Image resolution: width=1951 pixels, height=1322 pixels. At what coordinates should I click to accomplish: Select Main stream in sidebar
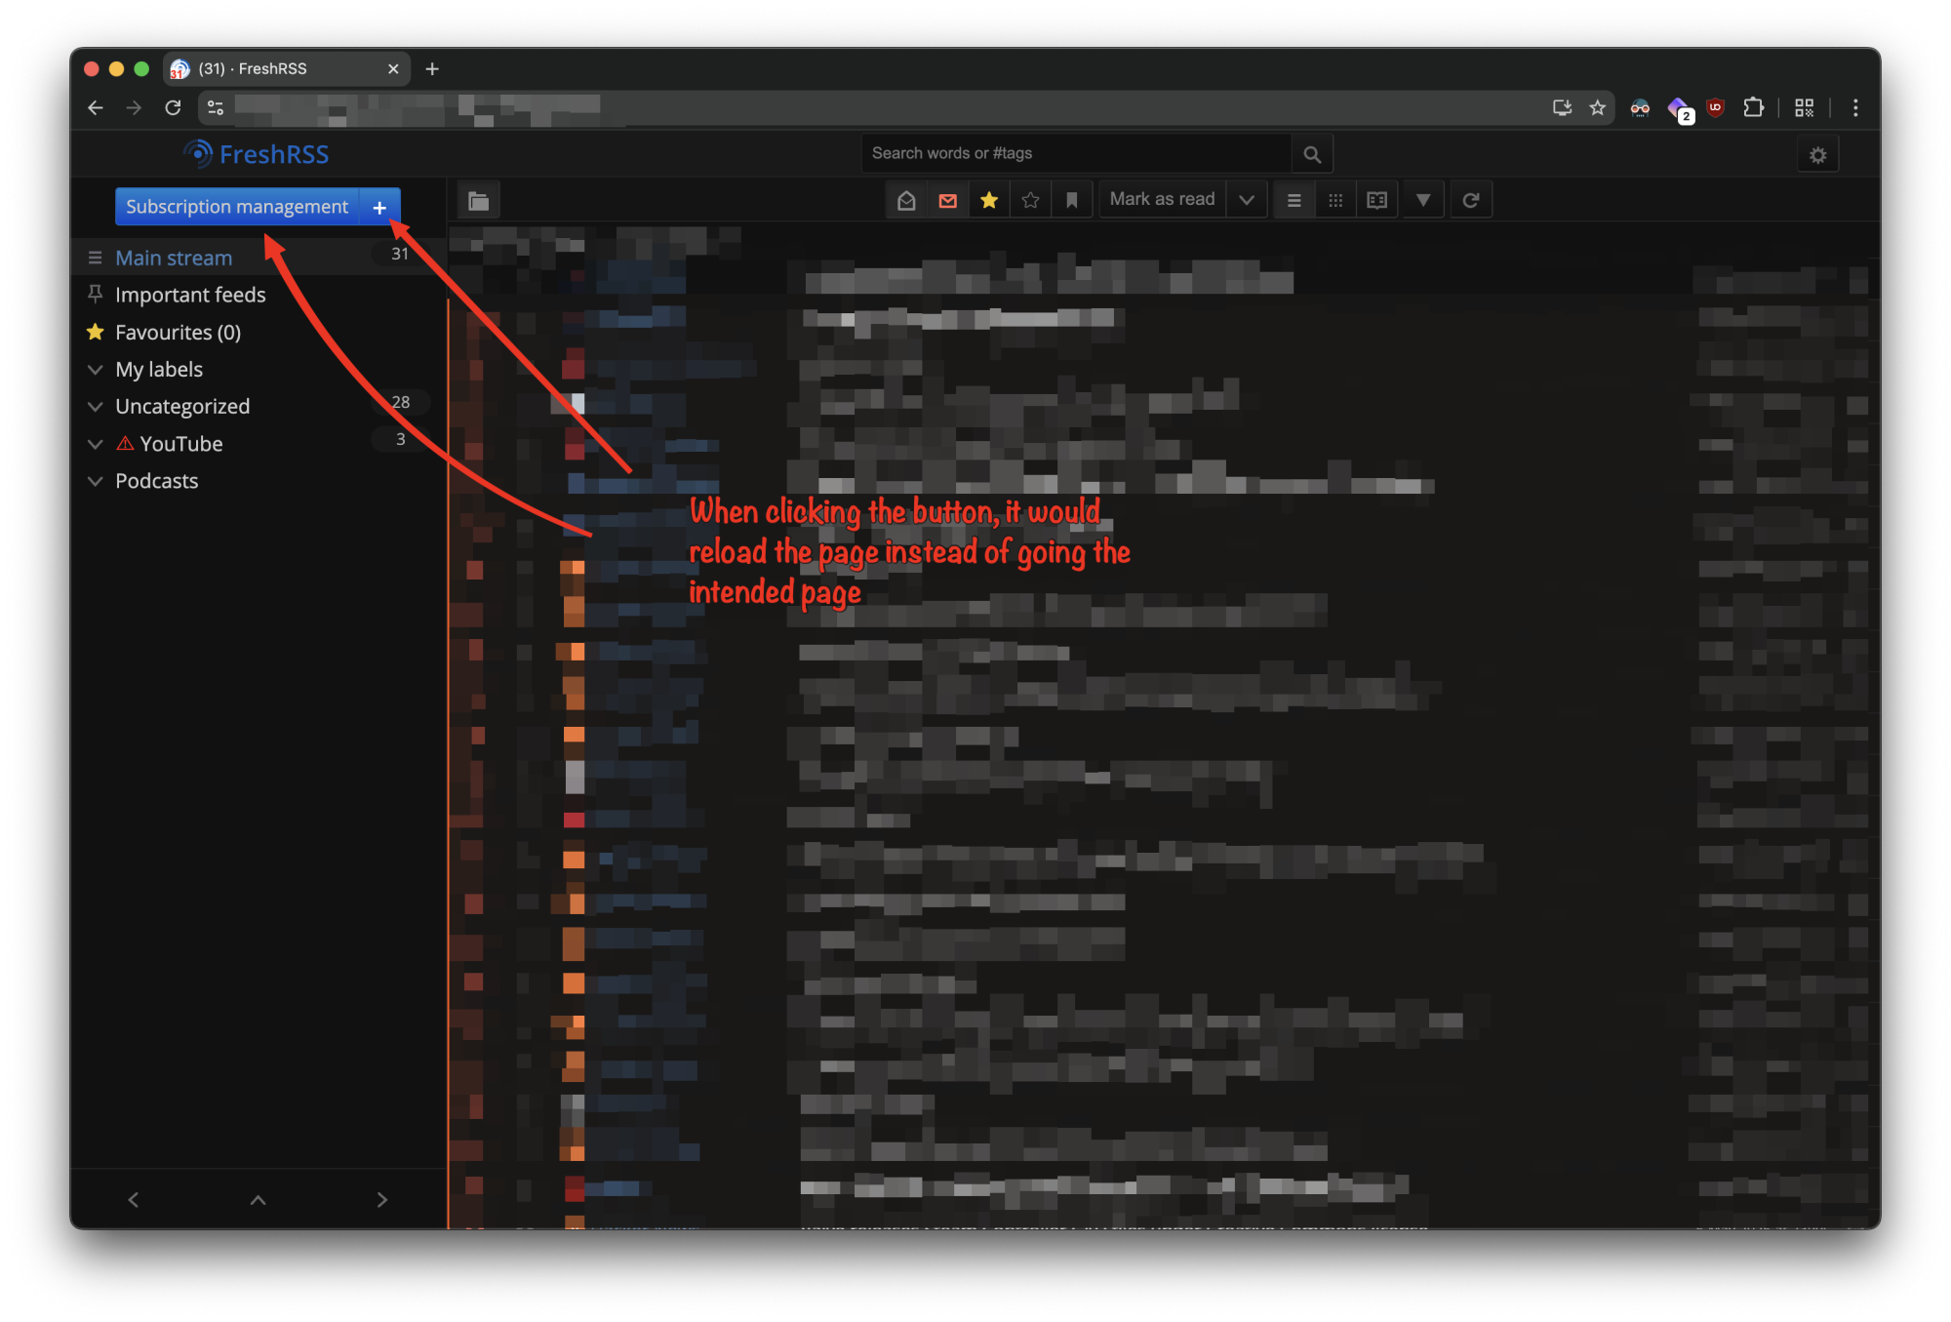[x=174, y=258]
